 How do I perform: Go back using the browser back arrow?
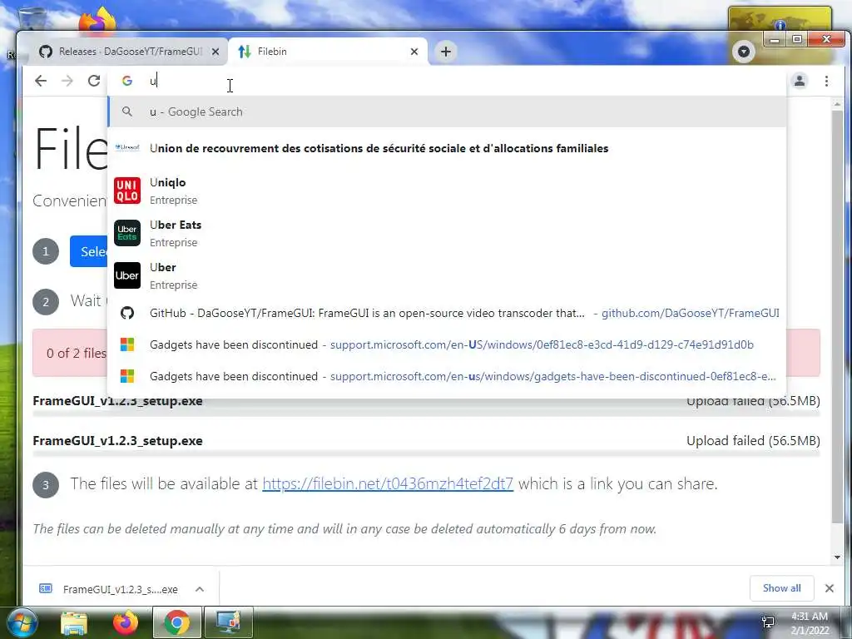(41, 81)
